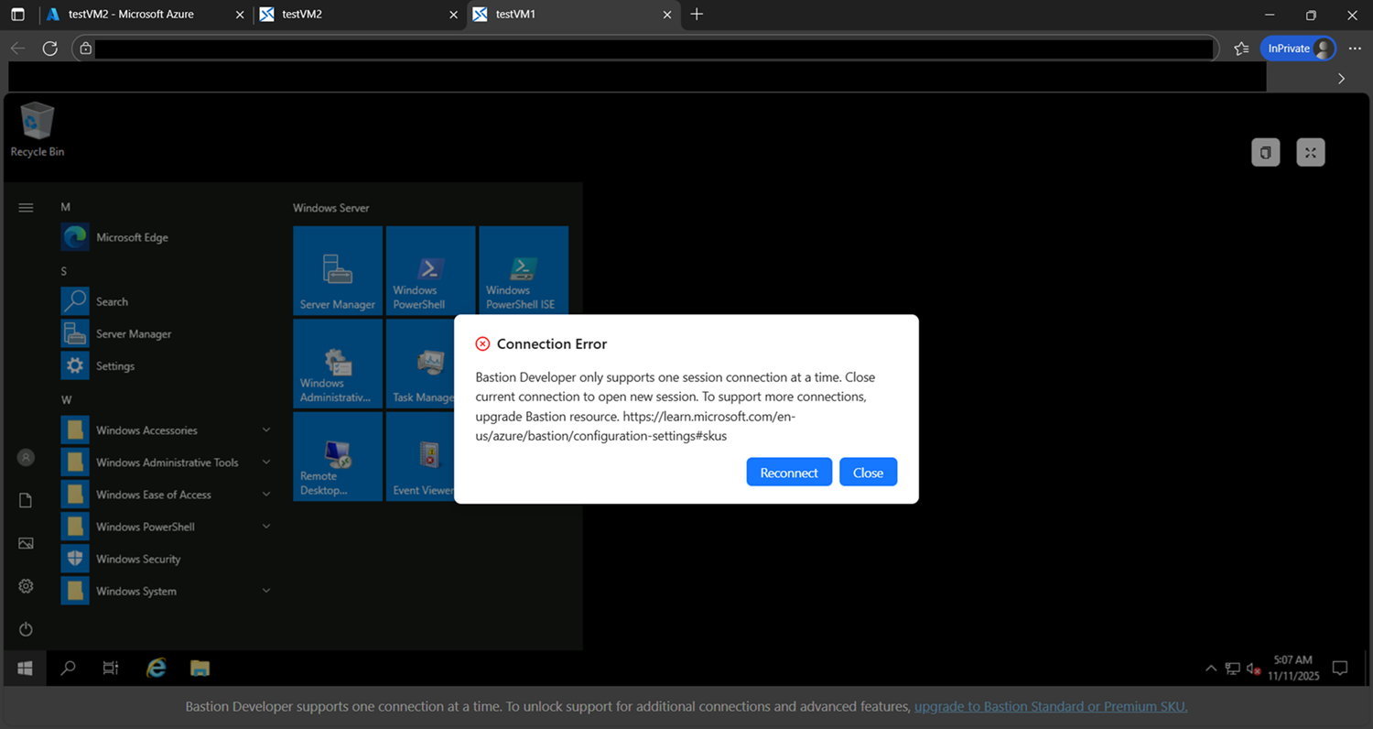
Task: Click the Internet Explorer taskbar icon
Action: (x=157, y=668)
